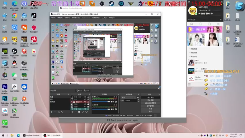
Task: Open 桌面音频 audio settings gear
Action: pyautogui.click(x=116, y=109)
